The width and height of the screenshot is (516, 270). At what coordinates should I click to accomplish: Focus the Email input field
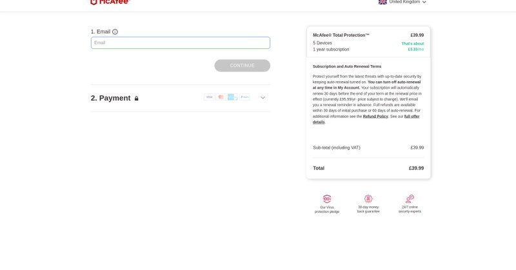(x=181, y=43)
